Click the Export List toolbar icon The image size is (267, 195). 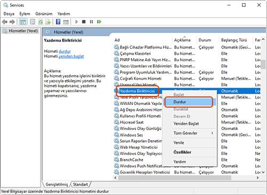click(48, 22)
